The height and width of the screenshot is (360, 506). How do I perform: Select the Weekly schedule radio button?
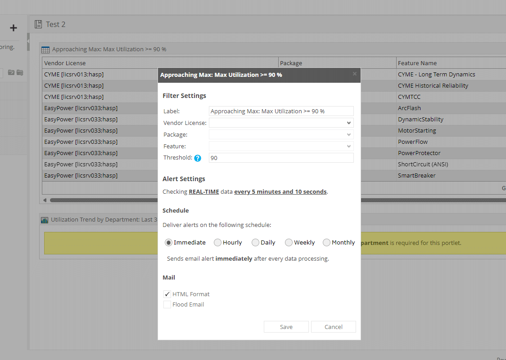click(x=289, y=242)
